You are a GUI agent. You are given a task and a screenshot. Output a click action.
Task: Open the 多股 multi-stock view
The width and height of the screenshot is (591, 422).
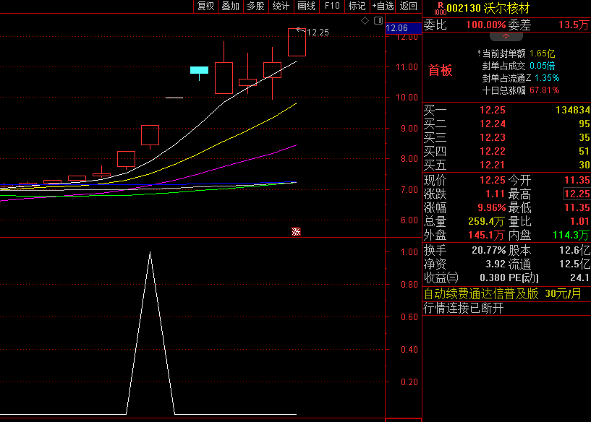pos(256,6)
